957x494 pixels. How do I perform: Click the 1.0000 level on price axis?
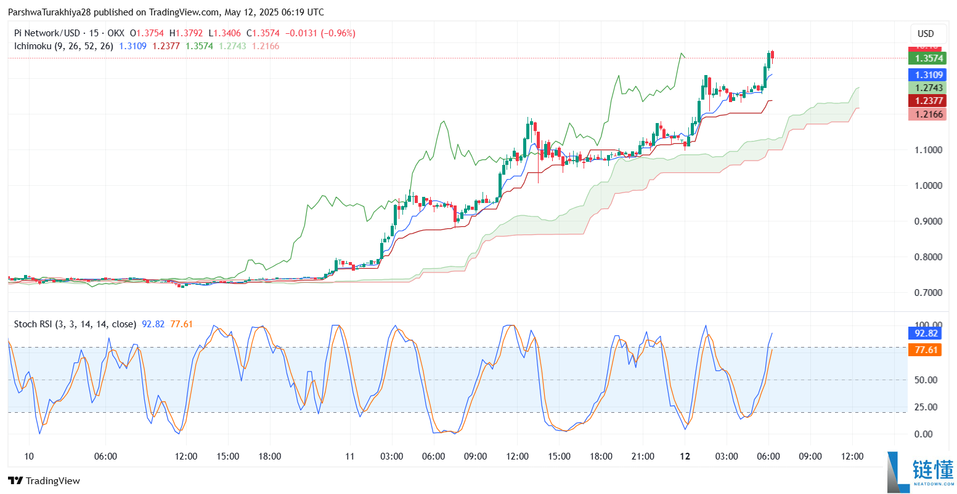pyautogui.click(x=927, y=186)
